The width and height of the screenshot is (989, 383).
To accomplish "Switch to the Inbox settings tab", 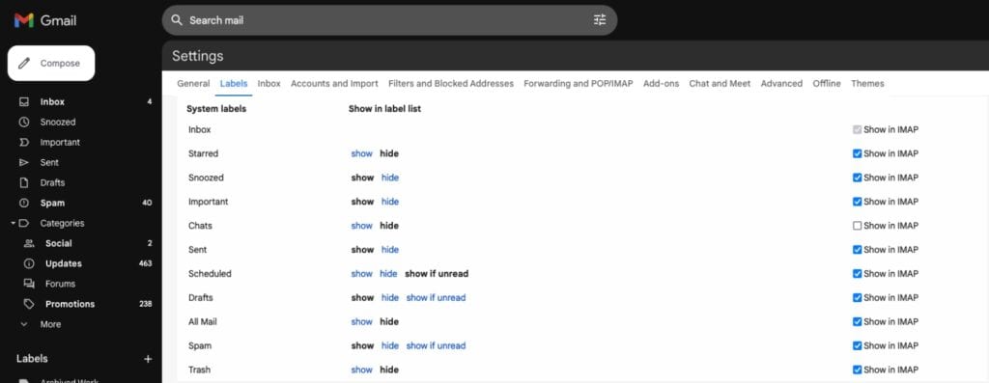I will (x=268, y=83).
